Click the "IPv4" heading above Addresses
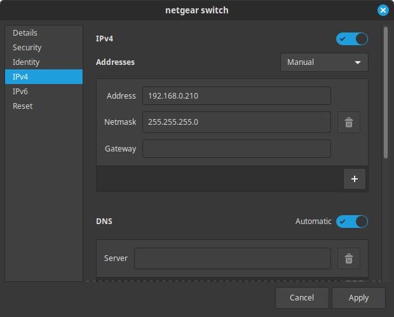Screen dimensions: 394x317 pos(104,39)
